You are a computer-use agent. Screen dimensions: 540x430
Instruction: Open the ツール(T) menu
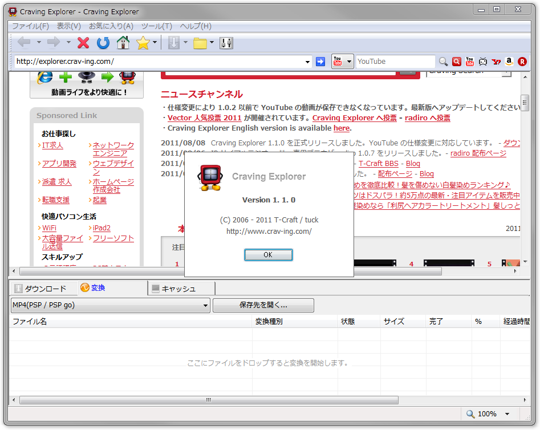point(157,26)
